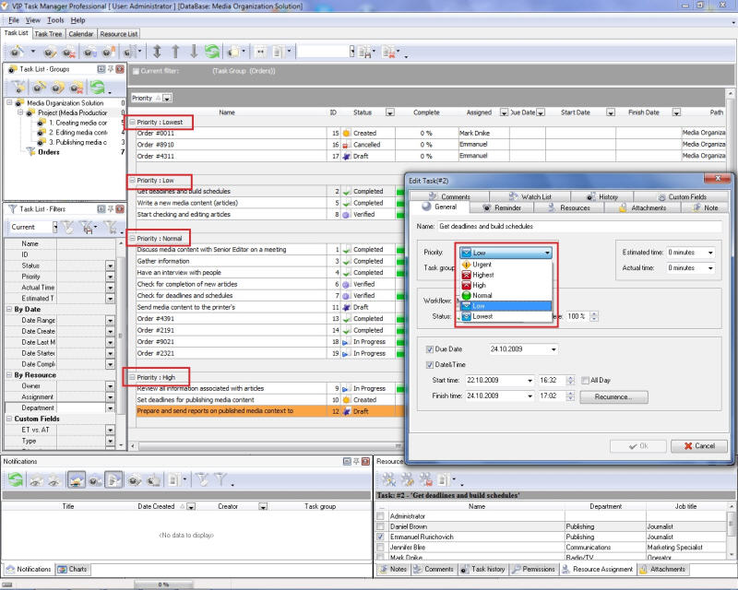Screen dimensions: 738x590
Task: Open the Reminder tab in Edit Task
Action: pyautogui.click(x=502, y=207)
